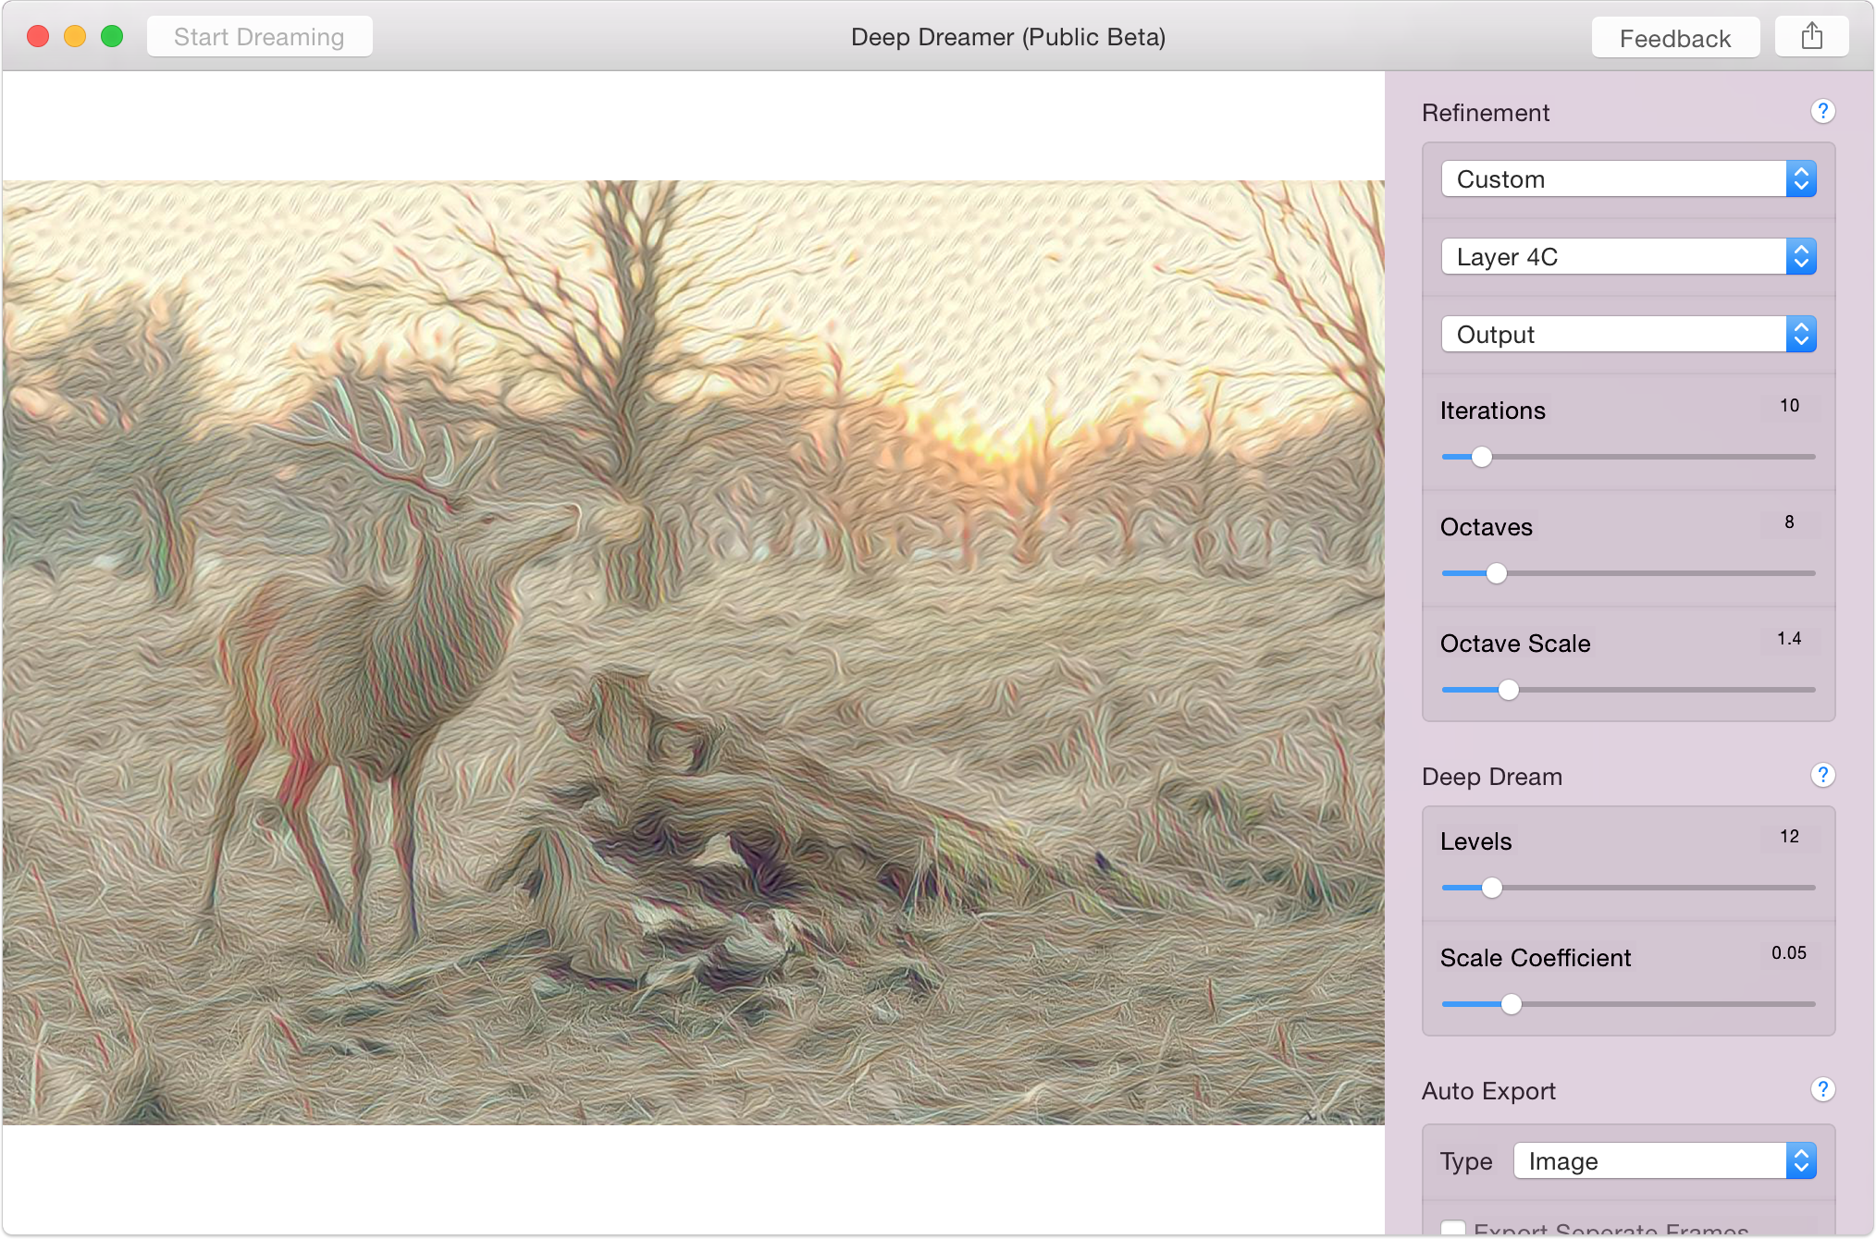1876x1239 pixels.
Task: Click the share icon in the title bar
Action: pos(1811,37)
